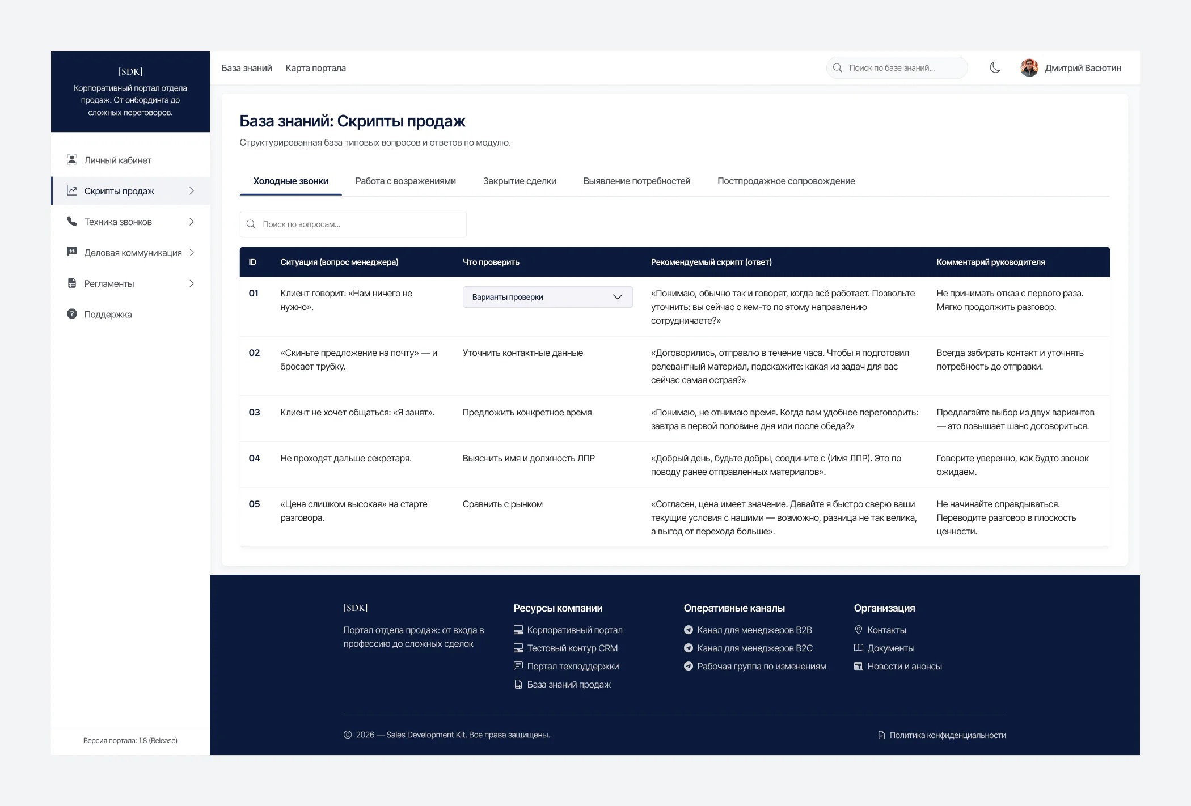Click the Контакты location pin icon
1191x806 pixels.
[x=859, y=630]
